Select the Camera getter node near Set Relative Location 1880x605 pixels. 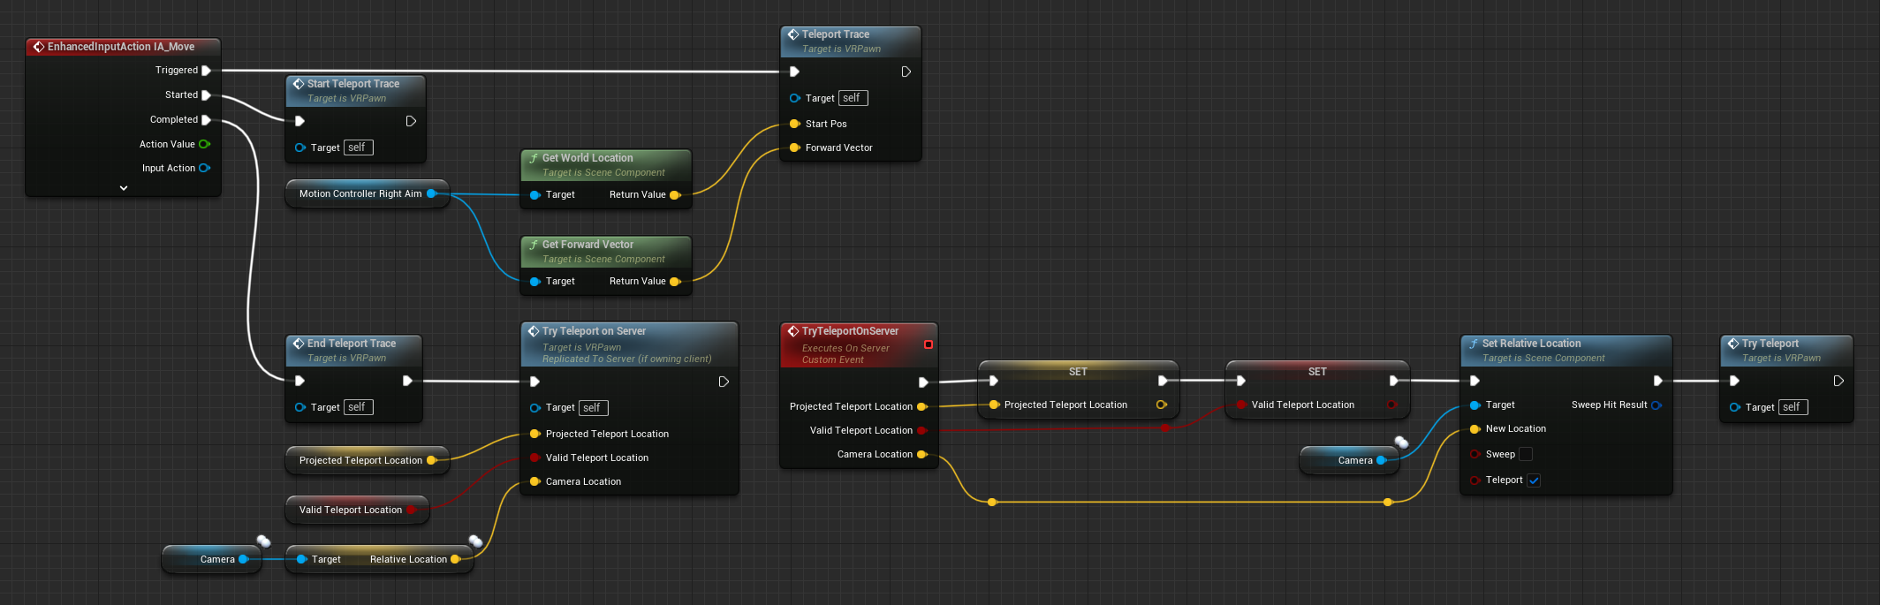[1349, 460]
